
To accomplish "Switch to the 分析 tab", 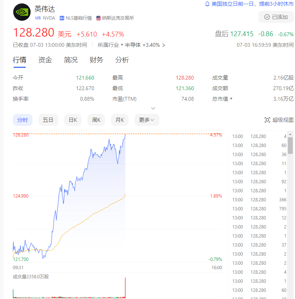I will [x=122, y=60].
